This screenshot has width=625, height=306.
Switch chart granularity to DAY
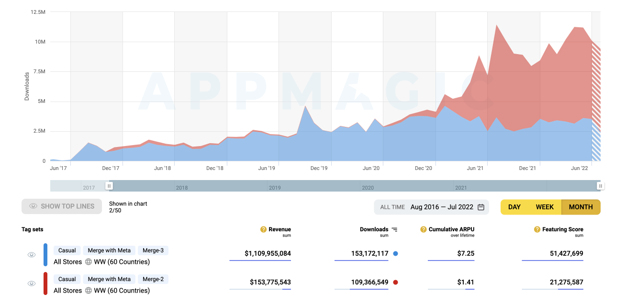pos(514,207)
